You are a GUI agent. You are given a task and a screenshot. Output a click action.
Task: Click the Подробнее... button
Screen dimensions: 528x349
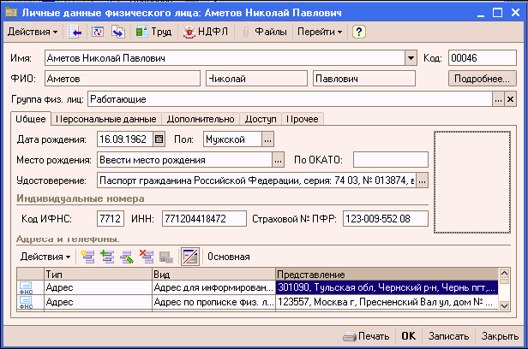(481, 79)
